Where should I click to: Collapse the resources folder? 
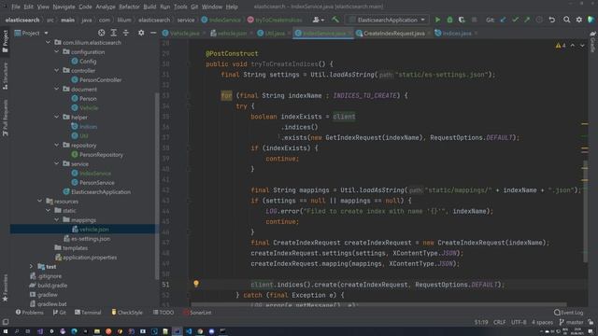(x=39, y=202)
